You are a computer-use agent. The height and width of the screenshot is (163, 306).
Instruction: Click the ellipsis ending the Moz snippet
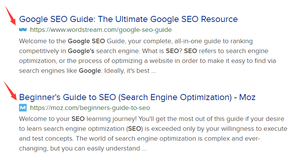coord(144,149)
